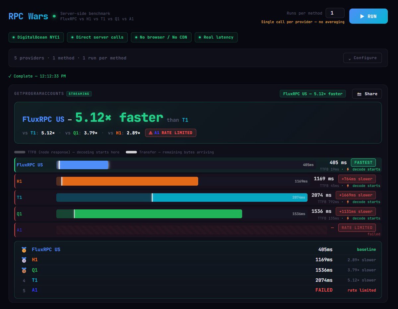Click the FluxRPC US — 5.12× faster badge

pyautogui.click(x=313, y=94)
